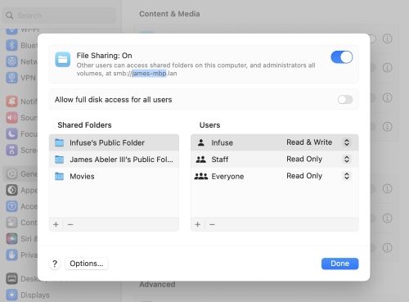Open Privacy & Security in the sidebar

(x=22, y=255)
